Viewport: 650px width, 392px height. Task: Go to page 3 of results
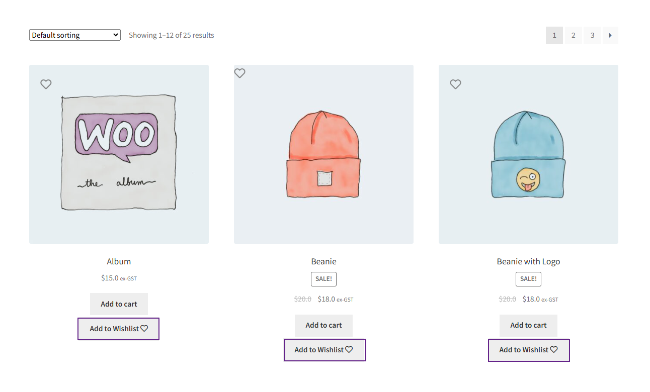pos(592,35)
